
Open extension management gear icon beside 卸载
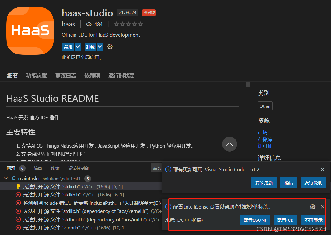click(110, 46)
